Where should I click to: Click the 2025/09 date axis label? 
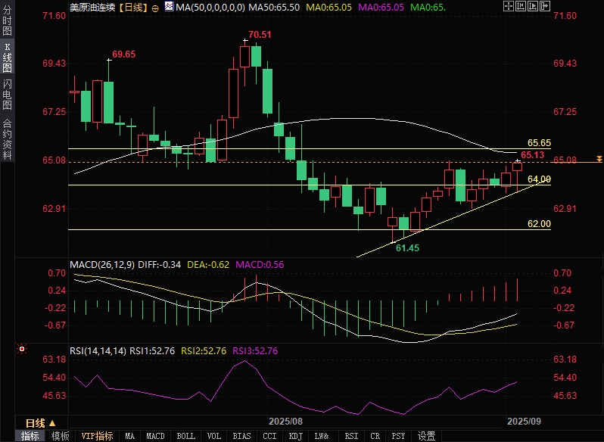click(x=524, y=422)
